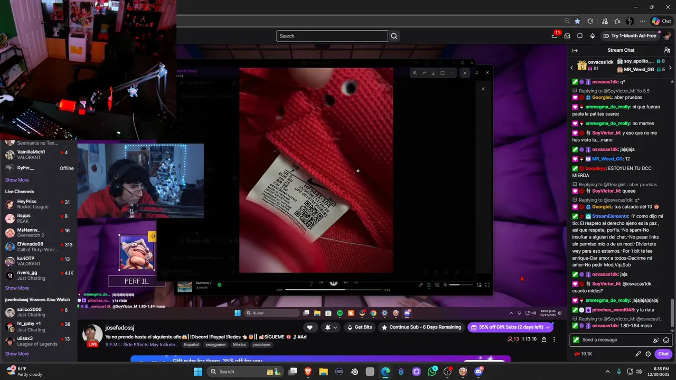Screen dimensions: 676x380
Task: Click osvacas1dk top gifter leaderboard entry
Action: (596, 65)
